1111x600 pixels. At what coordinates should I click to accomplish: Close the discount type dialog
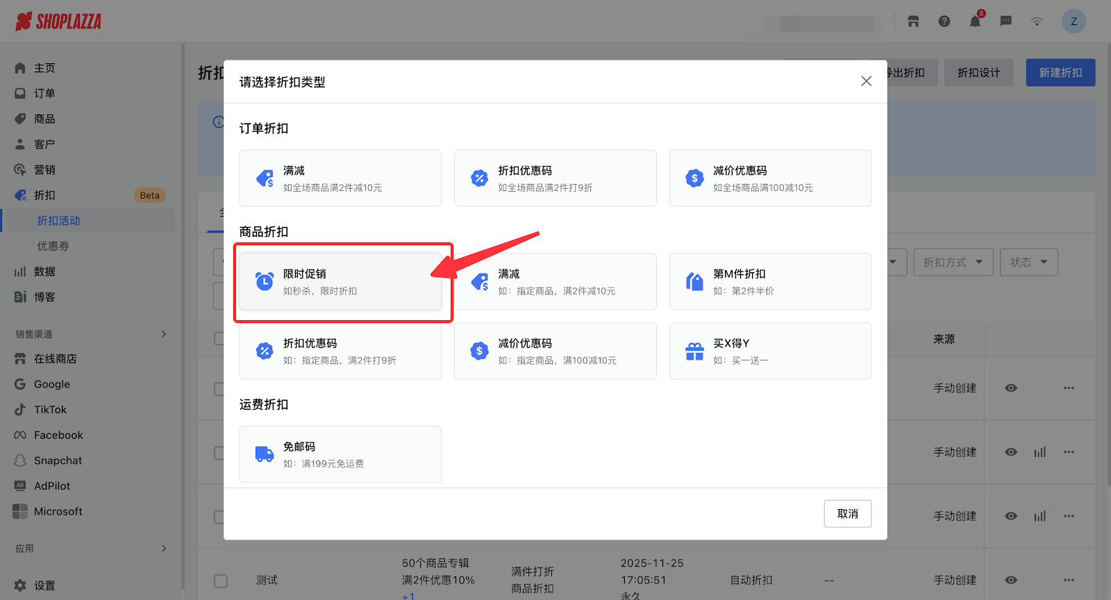click(866, 81)
